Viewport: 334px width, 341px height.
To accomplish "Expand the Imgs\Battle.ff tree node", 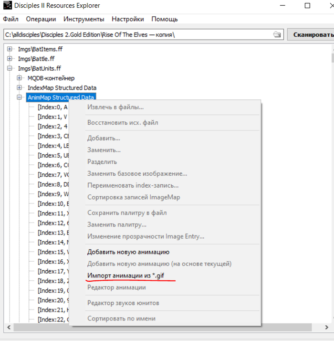I will coord(10,59).
